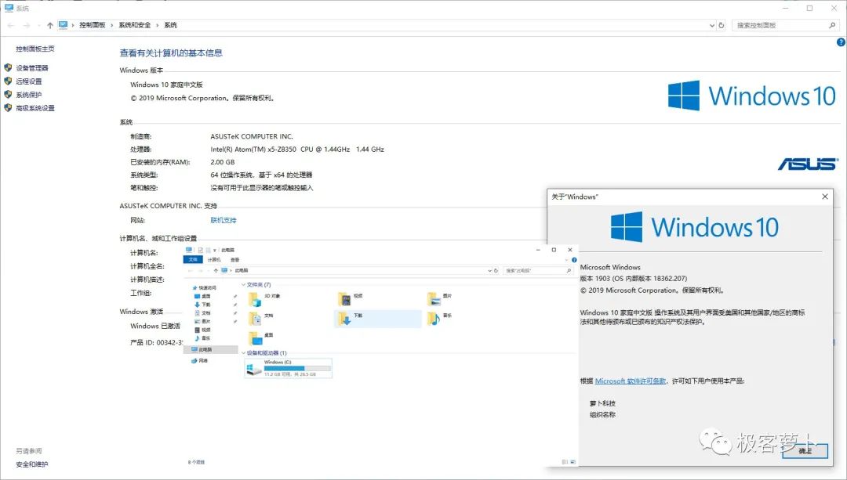The width and height of the screenshot is (847, 480).
Task: Click the back arrow in File Explorer
Action: 191,271
